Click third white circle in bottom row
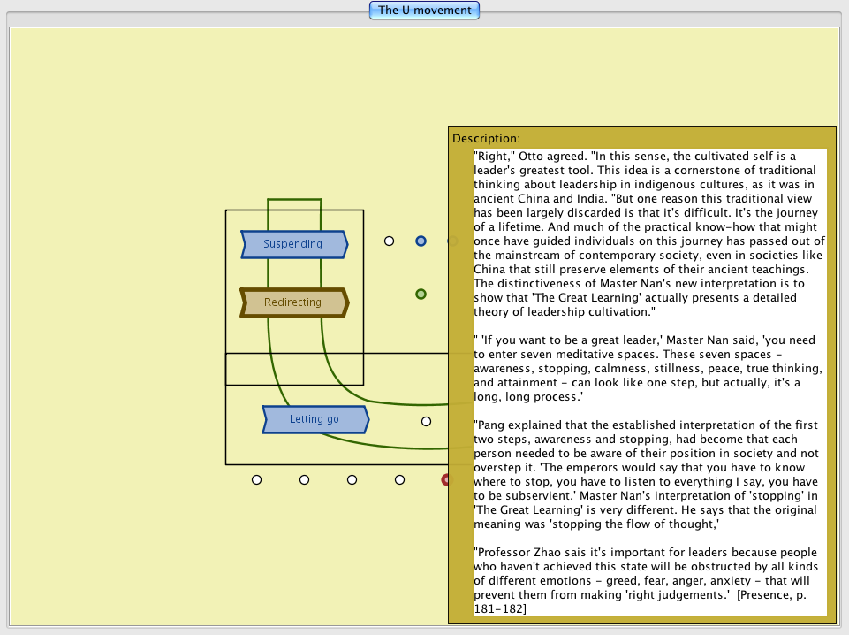Viewport: 849px width, 635px height. [x=352, y=479]
